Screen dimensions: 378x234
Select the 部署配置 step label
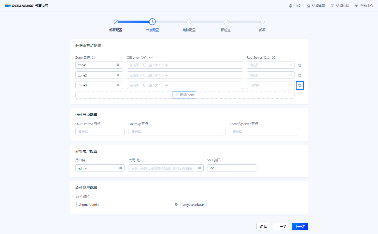tap(116, 30)
